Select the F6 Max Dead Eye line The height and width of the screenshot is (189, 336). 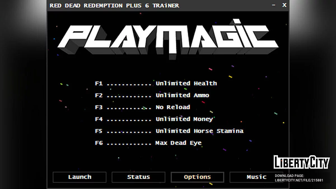[148, 143]
